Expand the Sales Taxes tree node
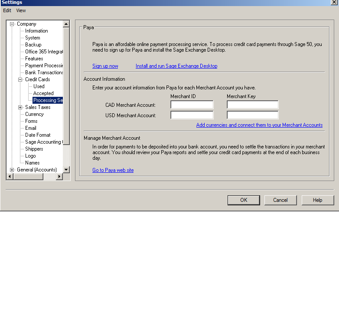This screenshot has height=316, width=339. tap(20, 107)
